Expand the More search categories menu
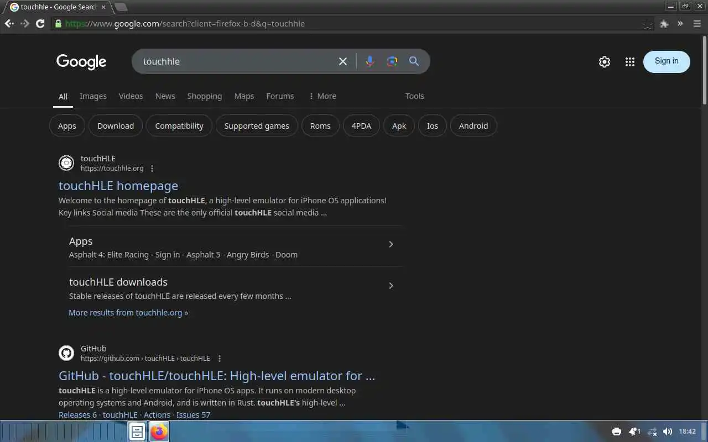Viewport: 708px width, 442px height. point(322,96)
